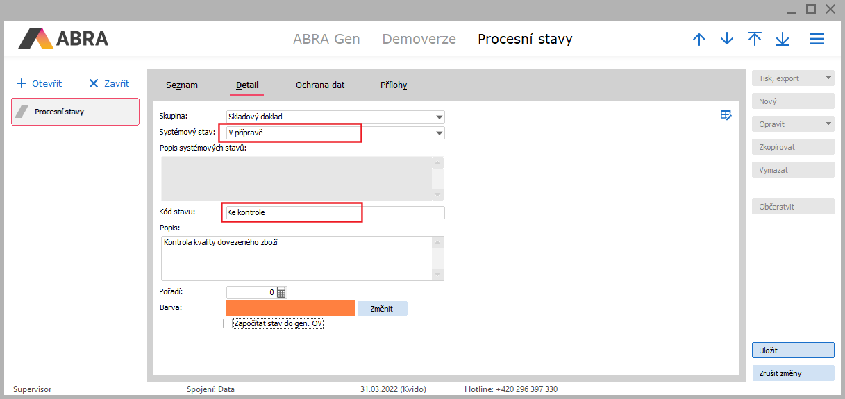Open the hamburger main menu
The width and height of the screenshot is (845, 399).
[817, 39]
